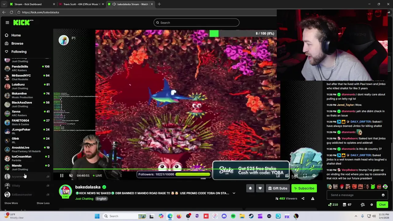
Task: Open PandaSkills channel in sidebar
Action: [x=27, y=68]
